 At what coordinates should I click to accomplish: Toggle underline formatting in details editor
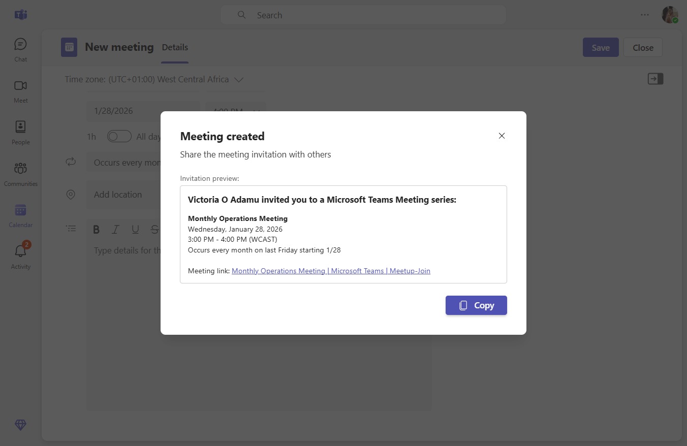[135, 230]
